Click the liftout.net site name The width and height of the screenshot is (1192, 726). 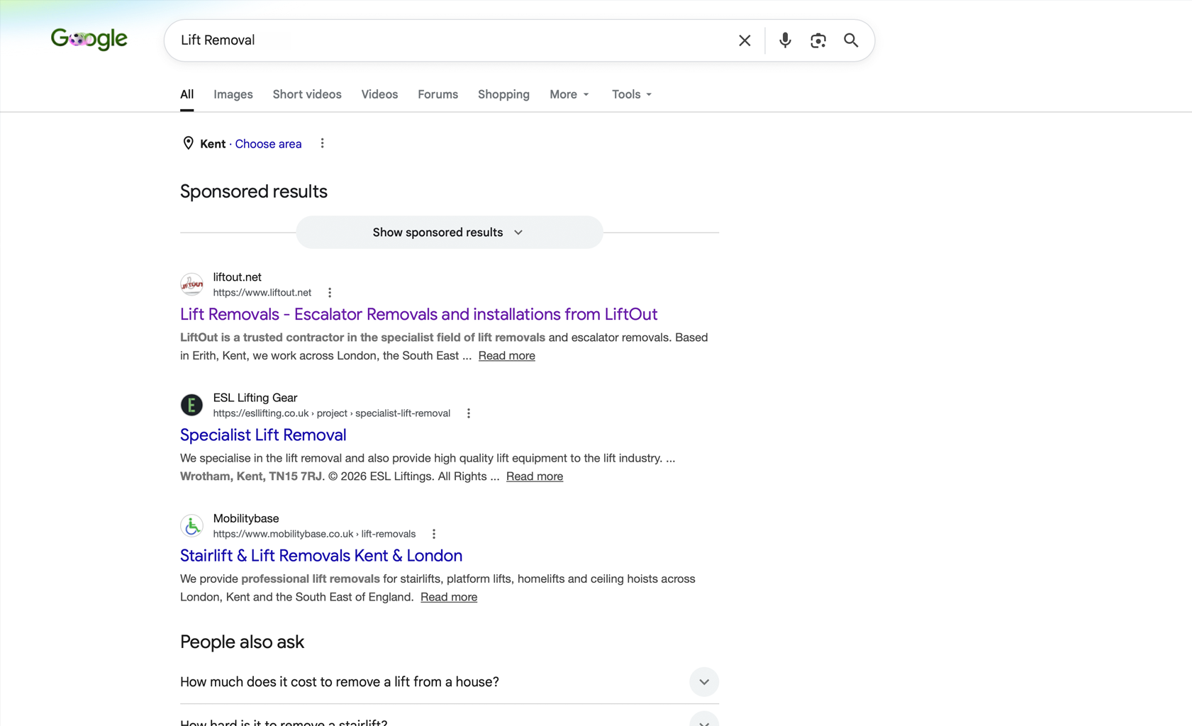(238, 277)
